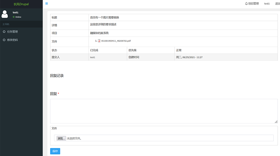
Task: Click the priority value 正常
Action: [179, 50]
